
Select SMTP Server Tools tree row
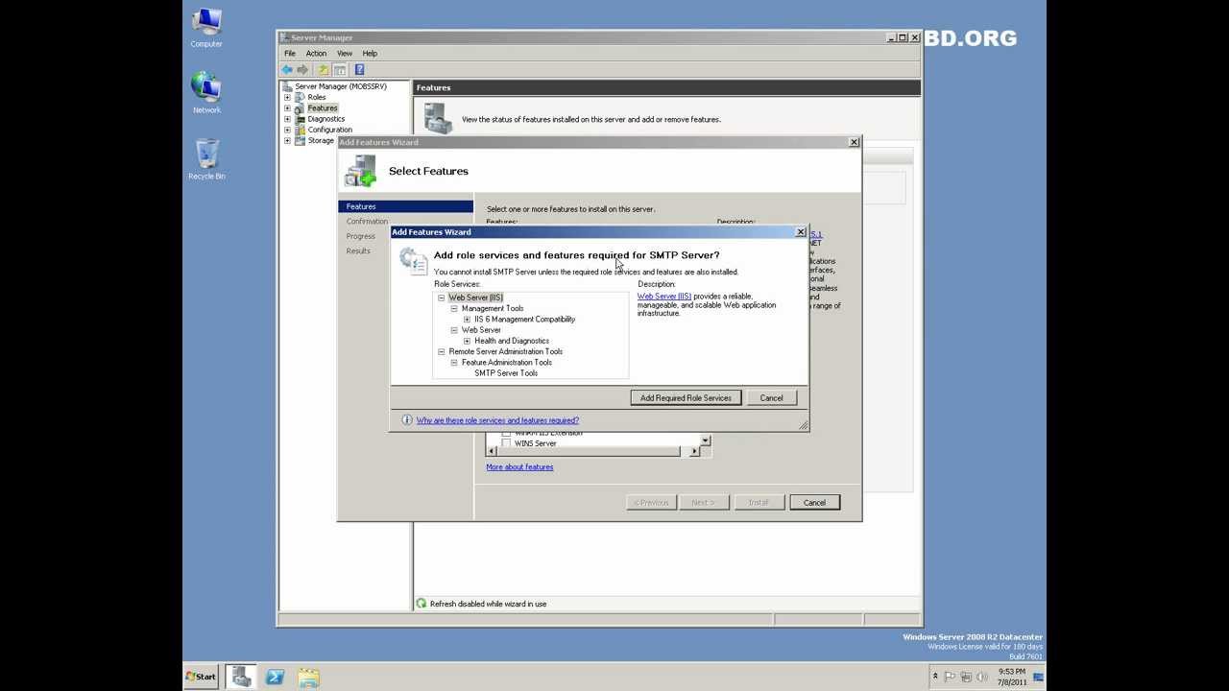506,373
